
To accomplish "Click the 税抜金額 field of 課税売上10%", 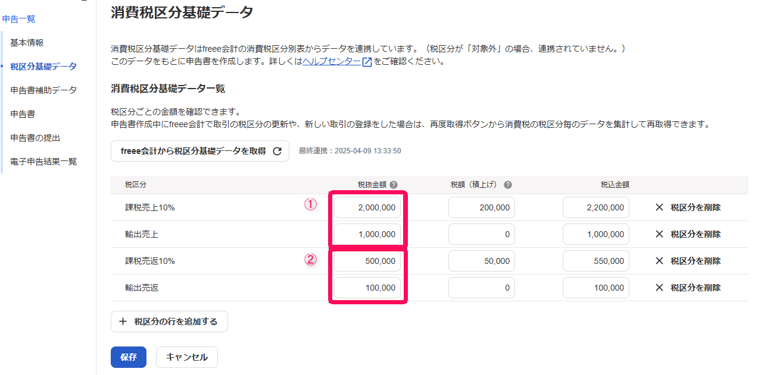I will tap(367, 207).
